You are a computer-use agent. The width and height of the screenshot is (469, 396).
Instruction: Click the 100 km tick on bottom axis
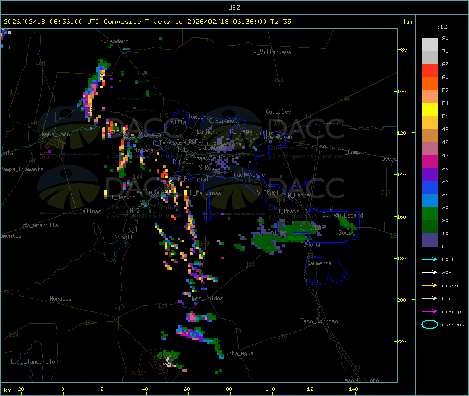coord(270,389)
